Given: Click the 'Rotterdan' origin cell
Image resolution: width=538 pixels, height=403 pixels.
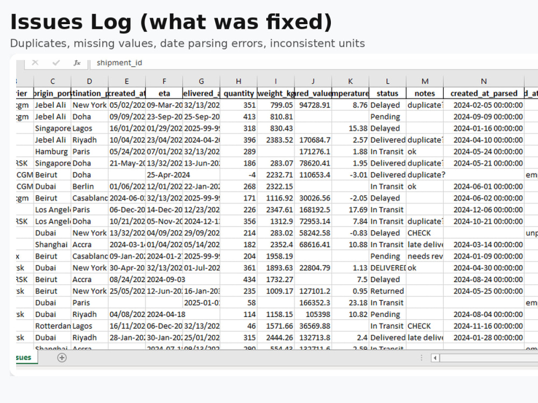Looking at the screenshot, I should (x=53, y=326).
